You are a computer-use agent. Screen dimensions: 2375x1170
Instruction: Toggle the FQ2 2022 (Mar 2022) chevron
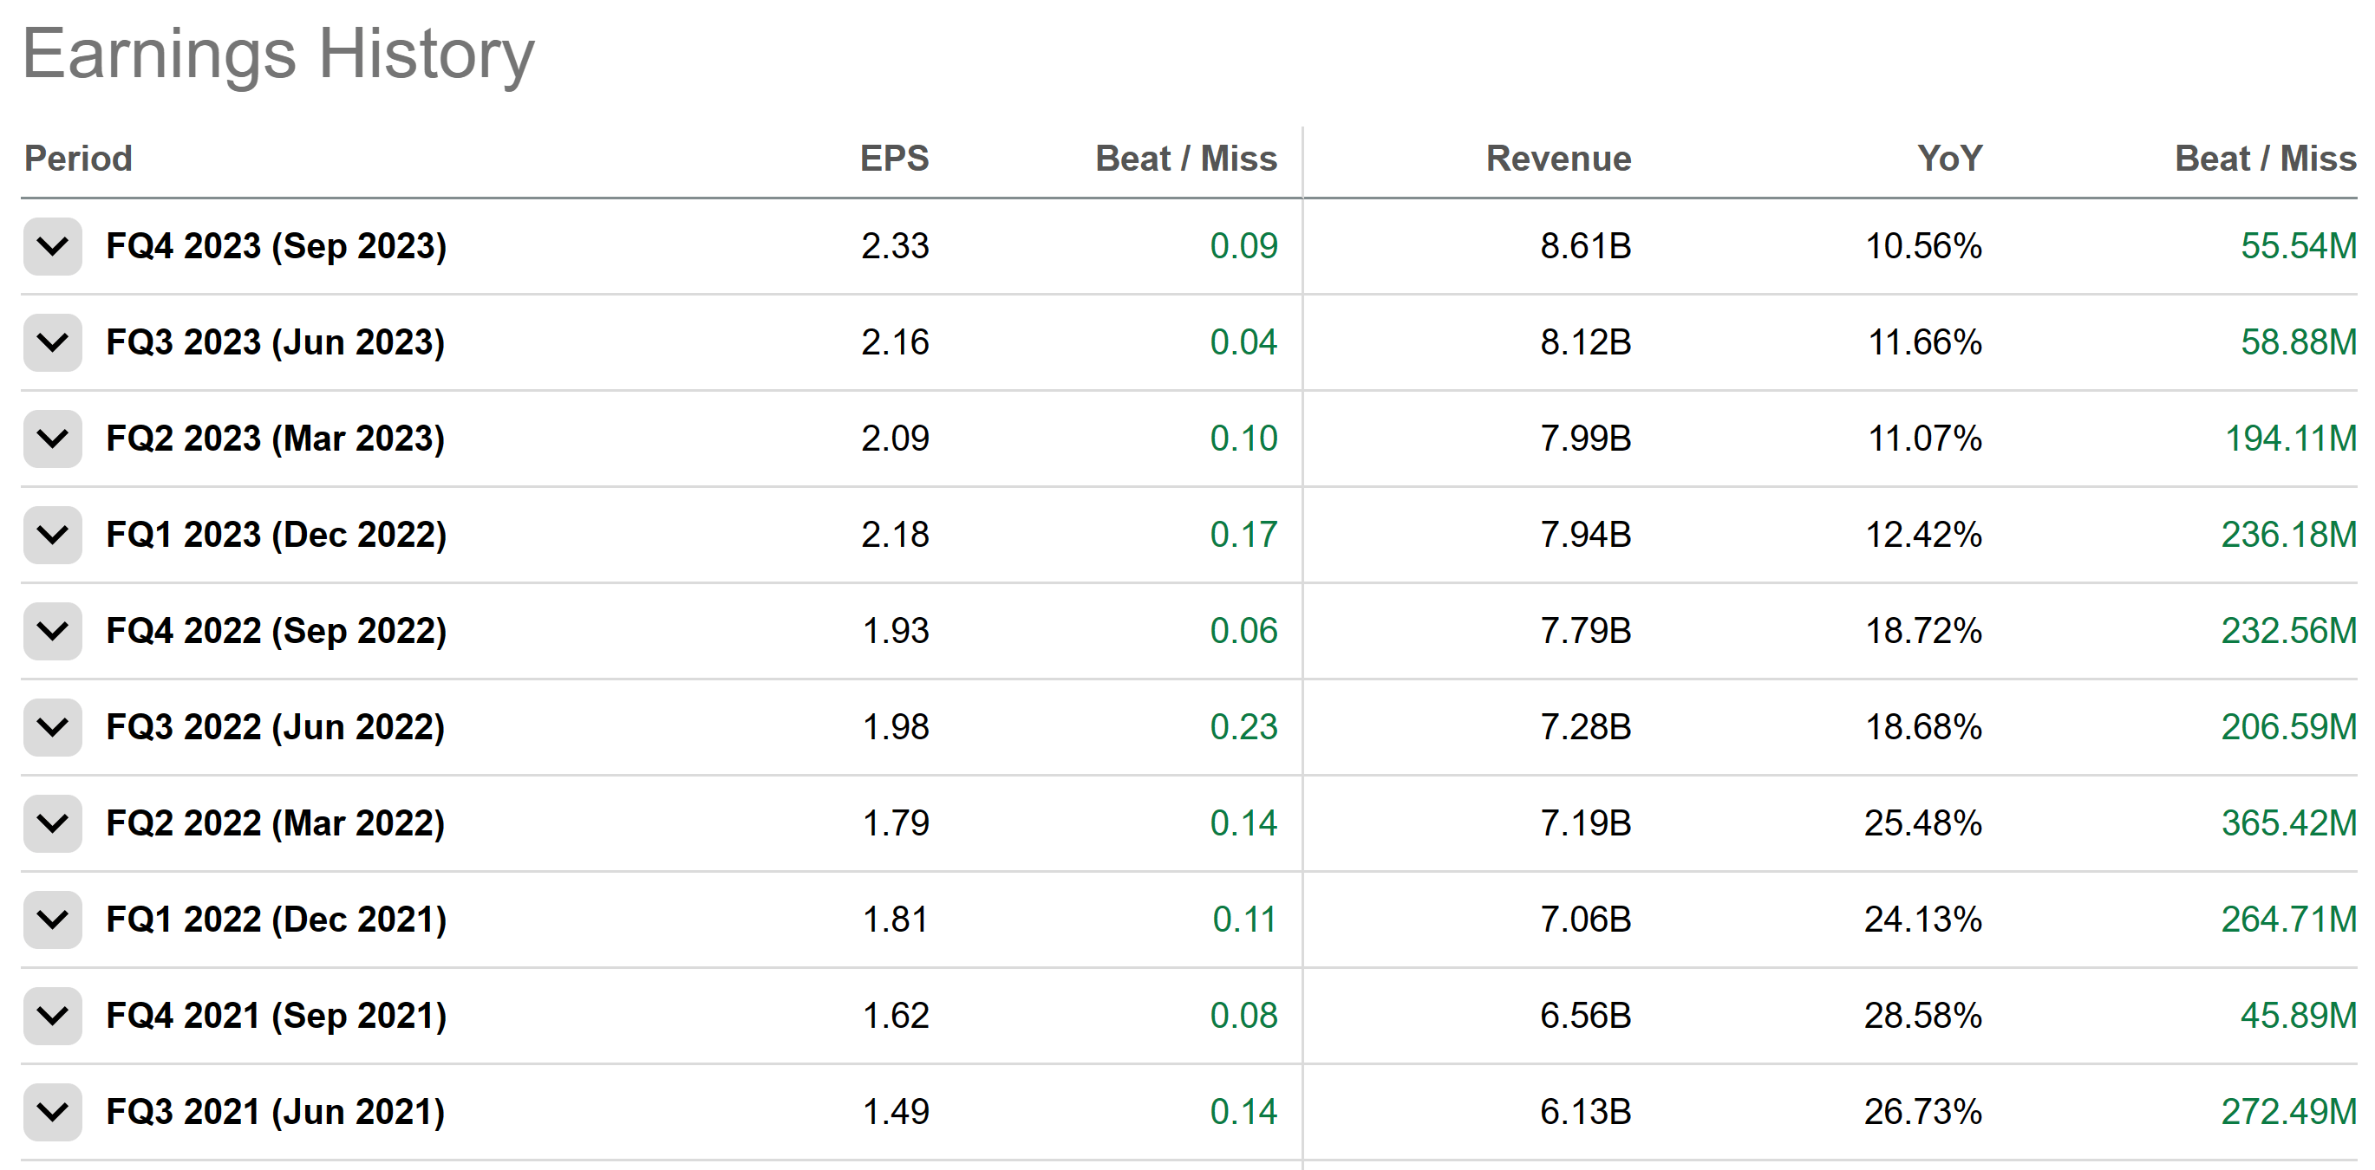tap(53, 822)
